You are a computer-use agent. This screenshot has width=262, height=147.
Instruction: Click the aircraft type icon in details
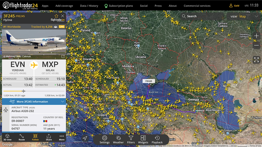click(x=6, y=110)
